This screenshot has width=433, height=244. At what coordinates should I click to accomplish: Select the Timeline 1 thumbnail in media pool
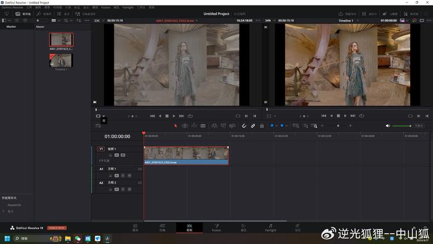point(61,61)
